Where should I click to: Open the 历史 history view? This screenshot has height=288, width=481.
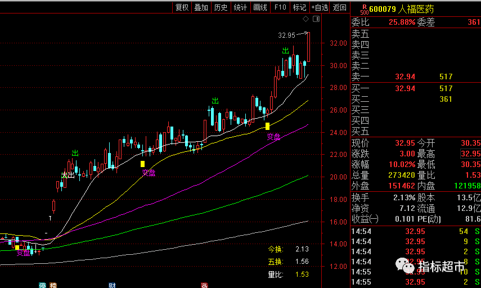(221, 8)
